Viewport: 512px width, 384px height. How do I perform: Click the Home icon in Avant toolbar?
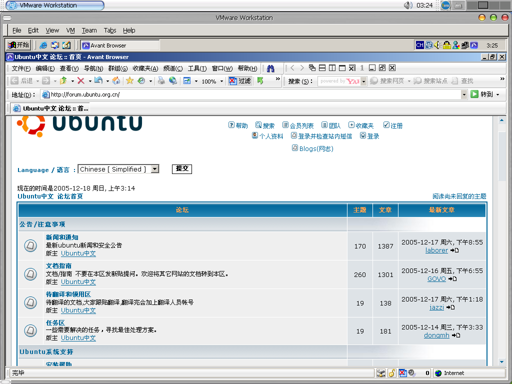[116, 80]
